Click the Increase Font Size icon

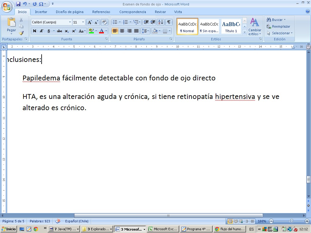pos(90,22)
